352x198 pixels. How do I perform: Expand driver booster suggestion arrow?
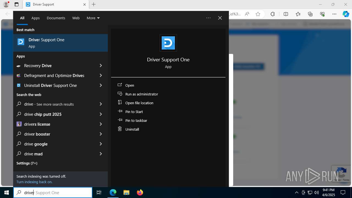coord(101,134)
